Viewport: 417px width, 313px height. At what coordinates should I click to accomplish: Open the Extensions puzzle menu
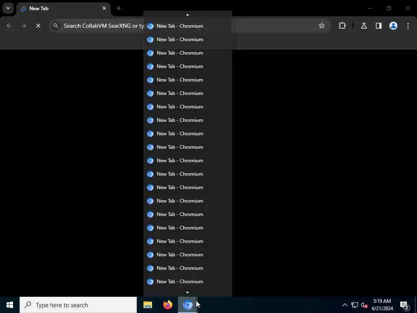tap(342, 26)
